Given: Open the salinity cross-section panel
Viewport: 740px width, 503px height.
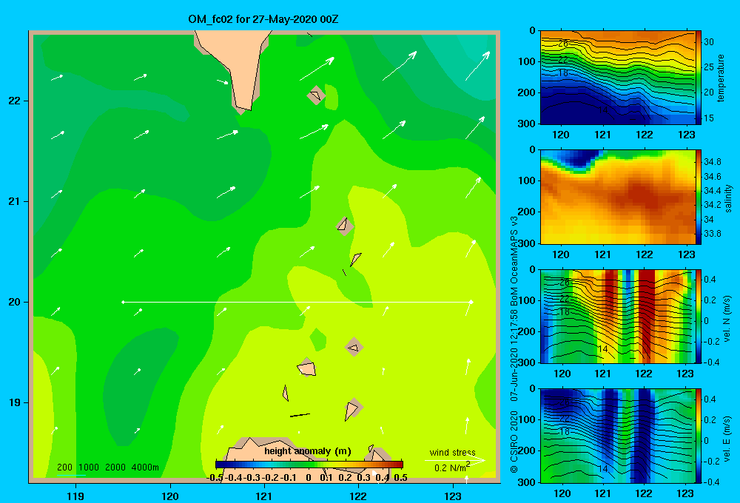Looking at the screenshot, I should [618, 197].
